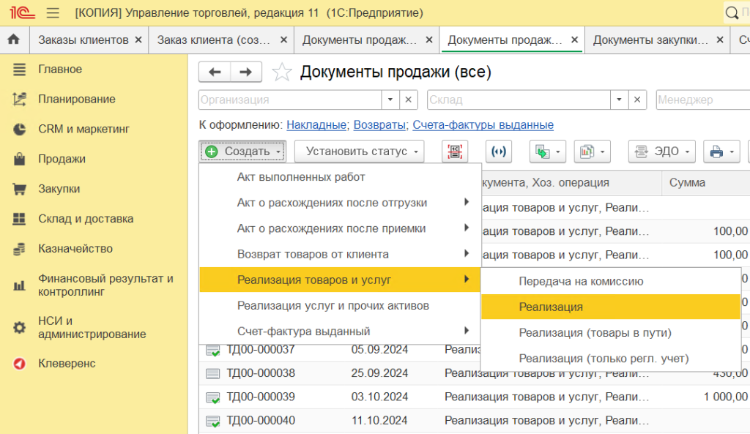Image resolution: width=750 pixels, height=434 pixels.
Task: Open the Главное section
Action: click(60, 70)
